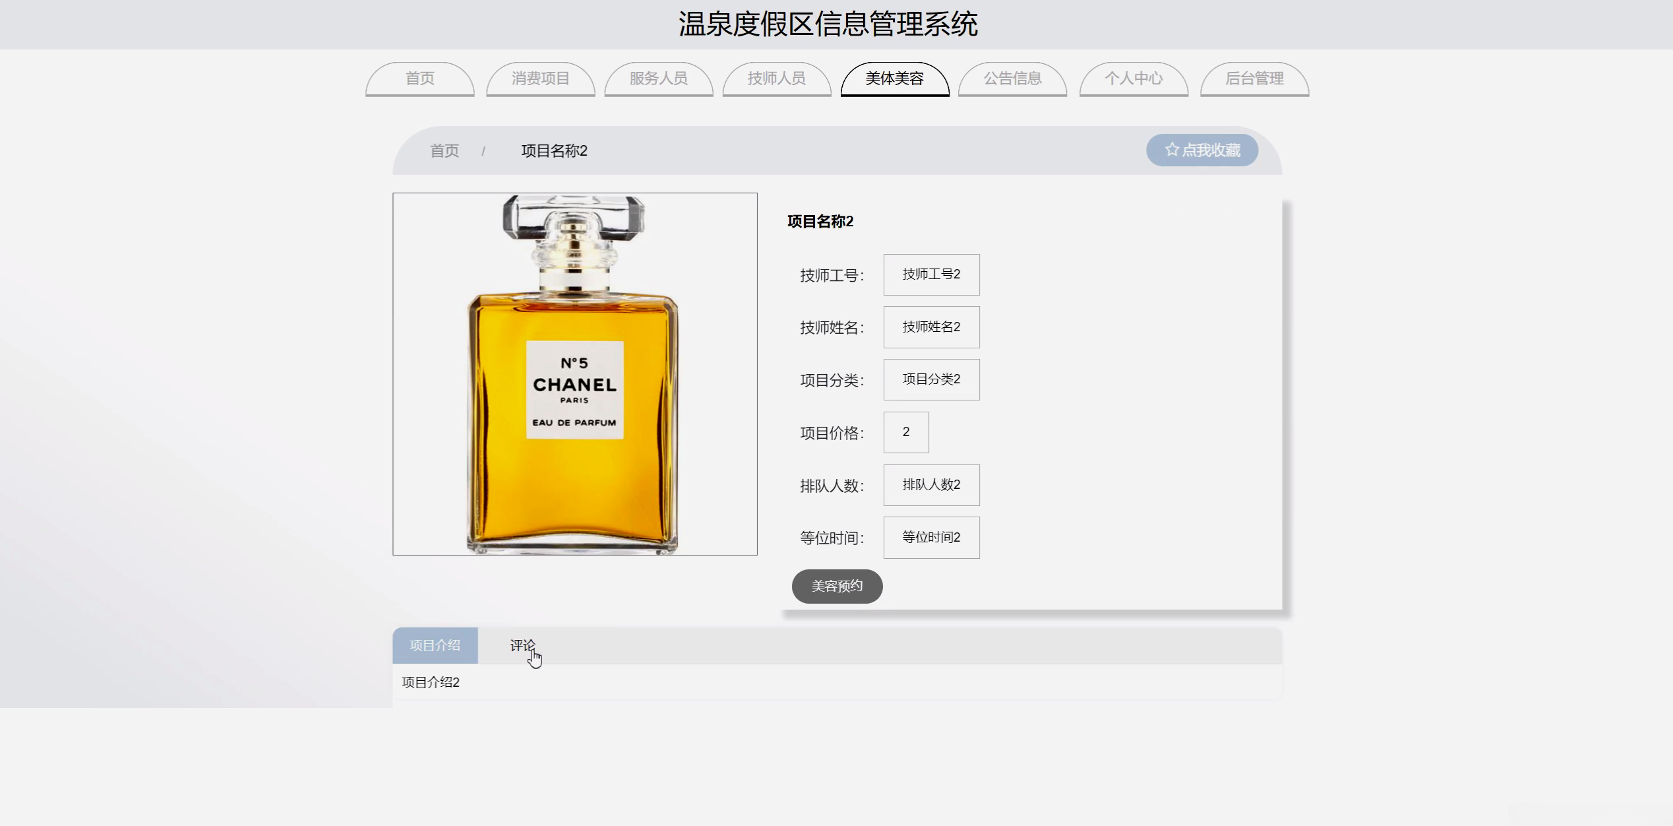Select the 技师人员 navigation tab
Screen dimensions: 1673x826
tap(776, 79)
